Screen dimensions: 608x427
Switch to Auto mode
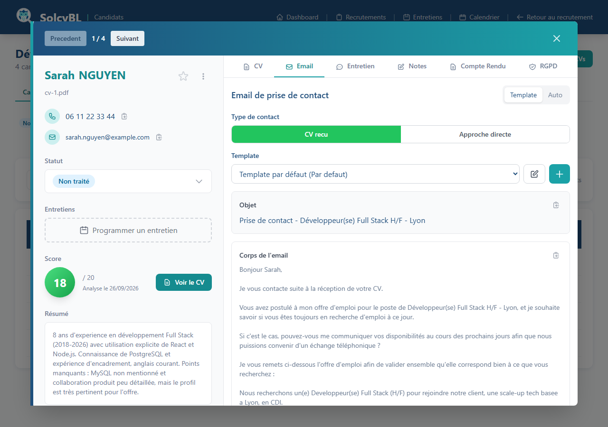click(x=555, y=95)
